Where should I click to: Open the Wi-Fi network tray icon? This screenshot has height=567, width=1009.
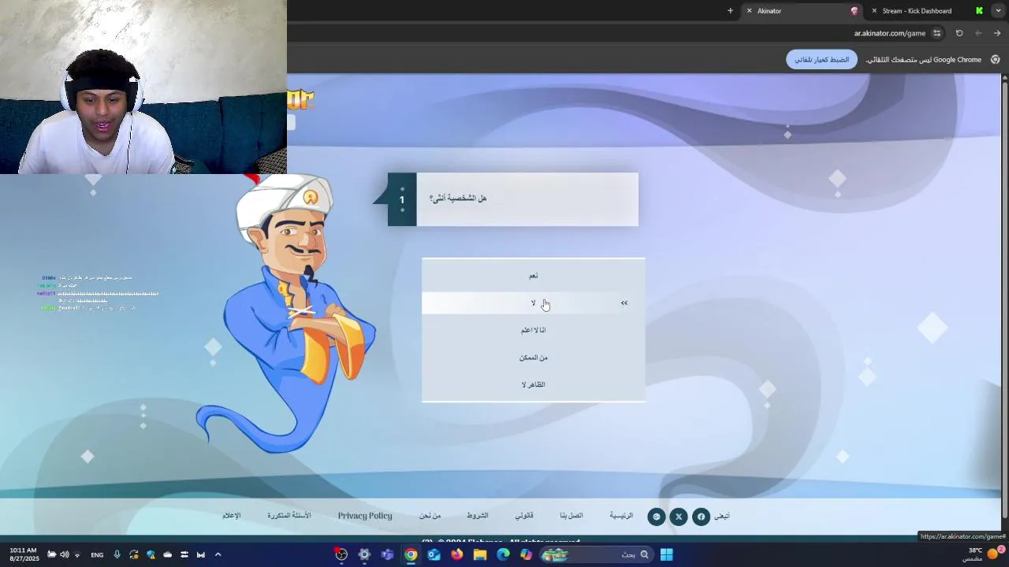pos(76,554)
